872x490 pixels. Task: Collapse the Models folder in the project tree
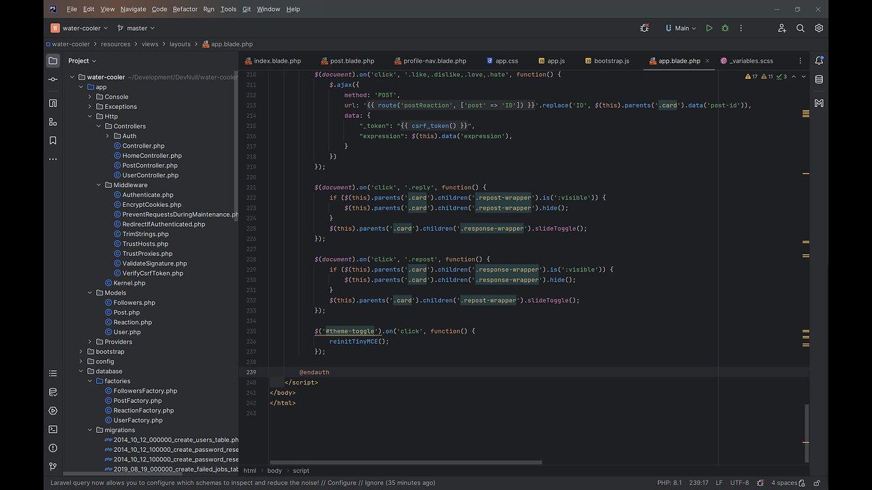89,293
